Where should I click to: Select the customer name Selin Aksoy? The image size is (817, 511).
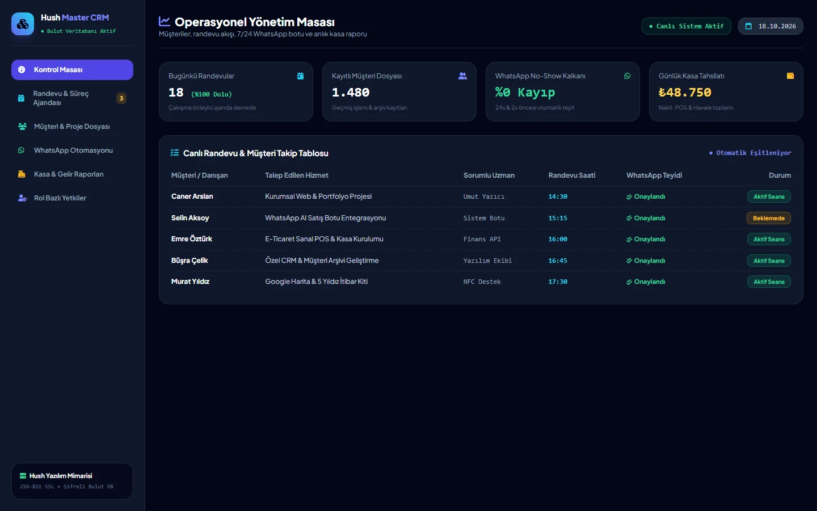click(x=190, y=218)
